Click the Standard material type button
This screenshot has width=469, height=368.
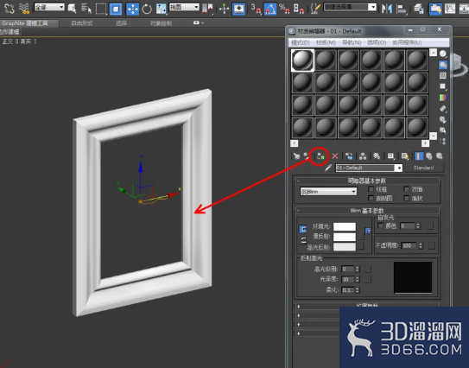pyautogui.click(x=423, y=168)
